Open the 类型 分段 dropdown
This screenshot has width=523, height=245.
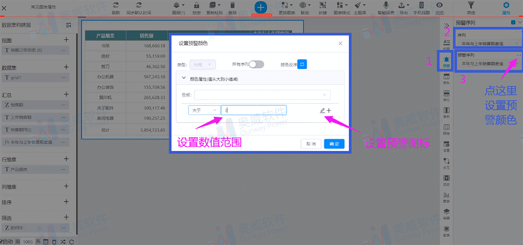pos(203,65)
